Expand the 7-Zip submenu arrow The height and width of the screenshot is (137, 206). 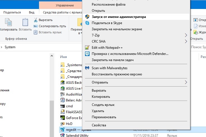186,35
